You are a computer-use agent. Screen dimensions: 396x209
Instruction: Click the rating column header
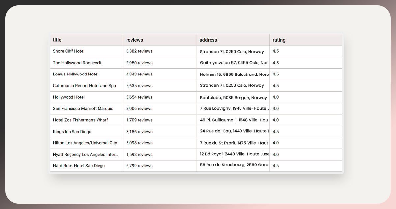tap(279, 40)
